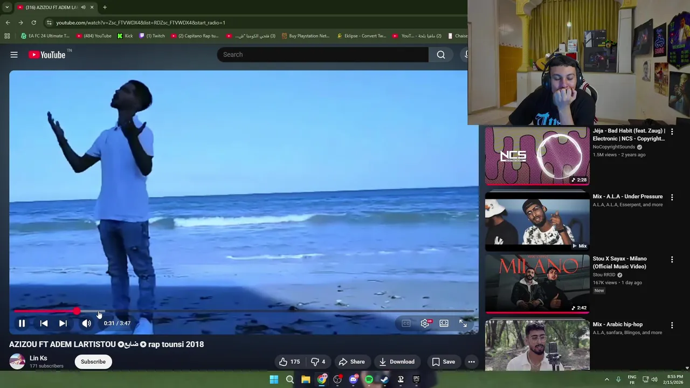Switch the ENG FR input language
The height and width of the screenshot is (388, 690).
click(x=632, y=379)
